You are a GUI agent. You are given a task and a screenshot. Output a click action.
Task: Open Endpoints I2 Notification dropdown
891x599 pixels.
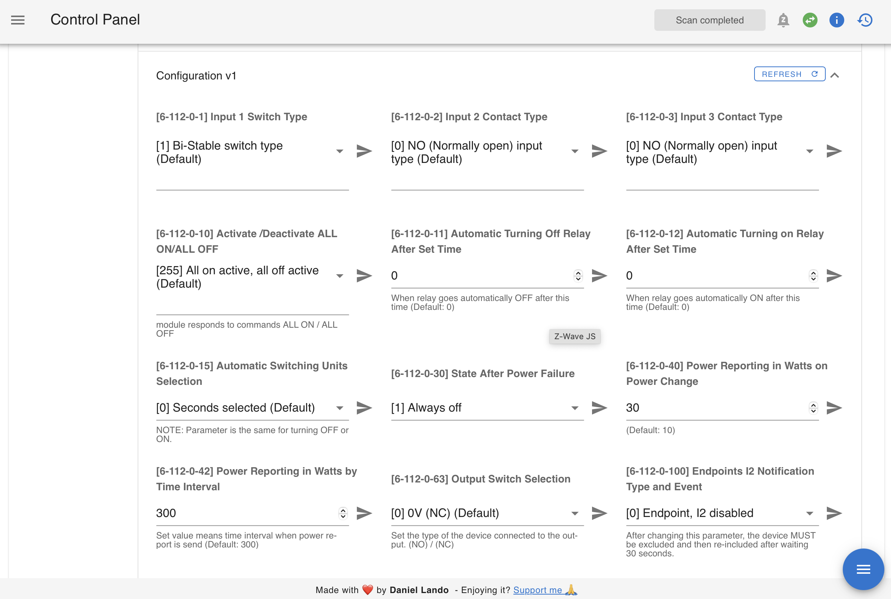722,513
